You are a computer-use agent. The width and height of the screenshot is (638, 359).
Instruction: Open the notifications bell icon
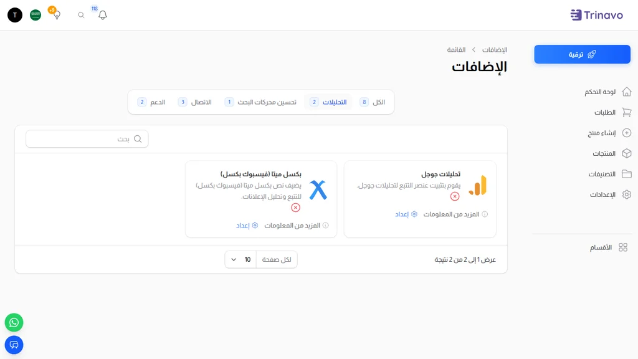(103, 15)
